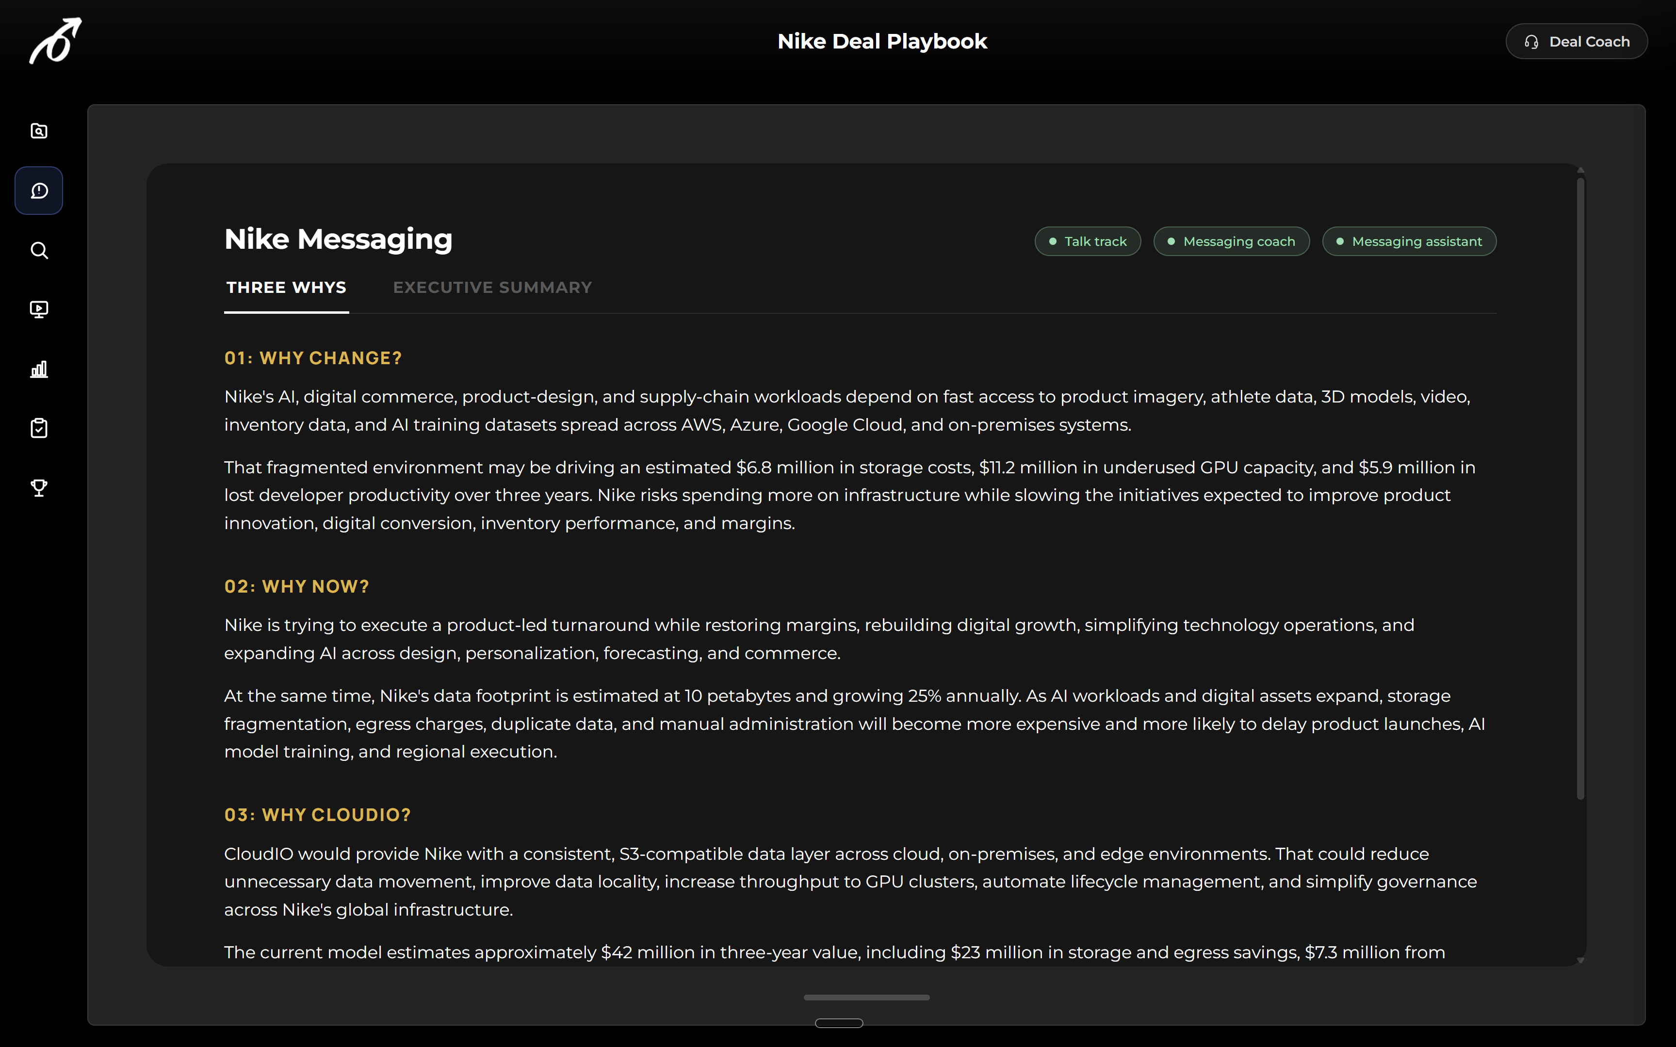Click the scrollbar up arrow

click(1580, 170)
